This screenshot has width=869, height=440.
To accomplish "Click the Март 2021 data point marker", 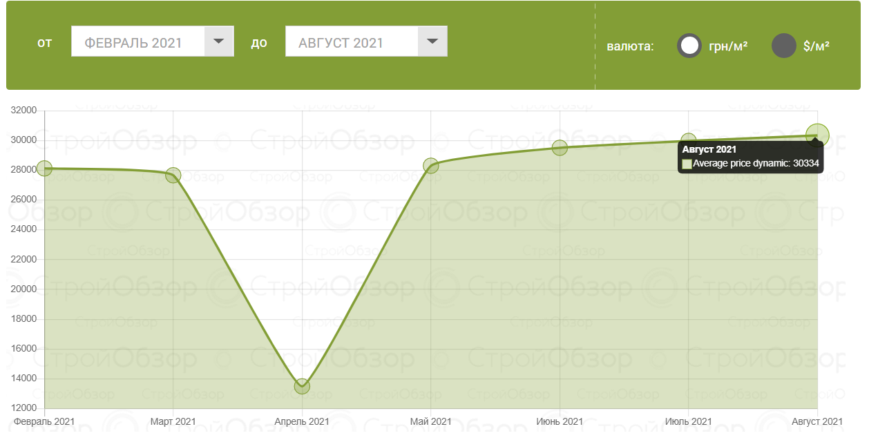I will pos(173,175).
